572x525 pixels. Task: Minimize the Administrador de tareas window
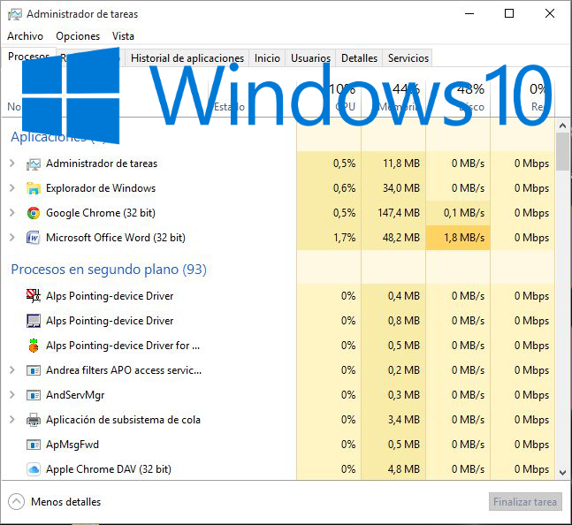[x=469, y=14]
